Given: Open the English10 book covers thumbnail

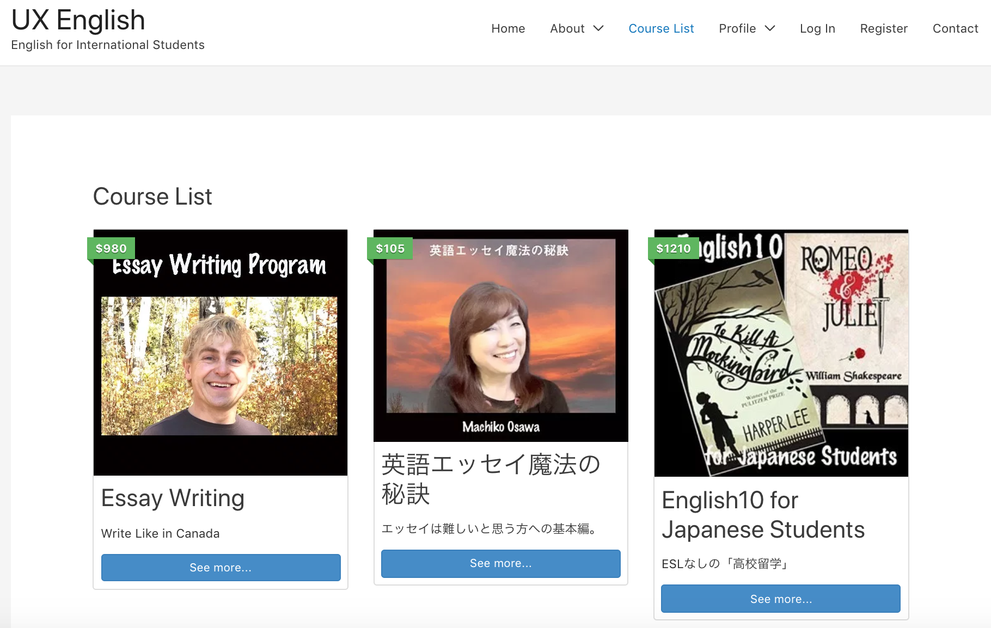Looking at the screenshot, I should (781, 353).
